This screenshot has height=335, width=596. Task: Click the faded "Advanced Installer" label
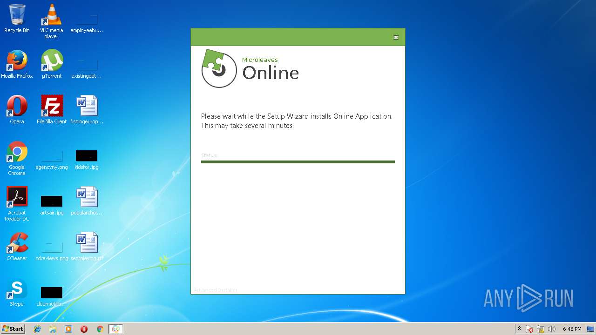(216, 290)
